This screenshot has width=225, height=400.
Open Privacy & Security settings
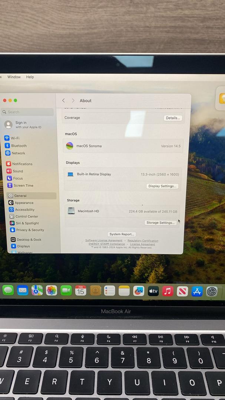[x=27, y=230]
